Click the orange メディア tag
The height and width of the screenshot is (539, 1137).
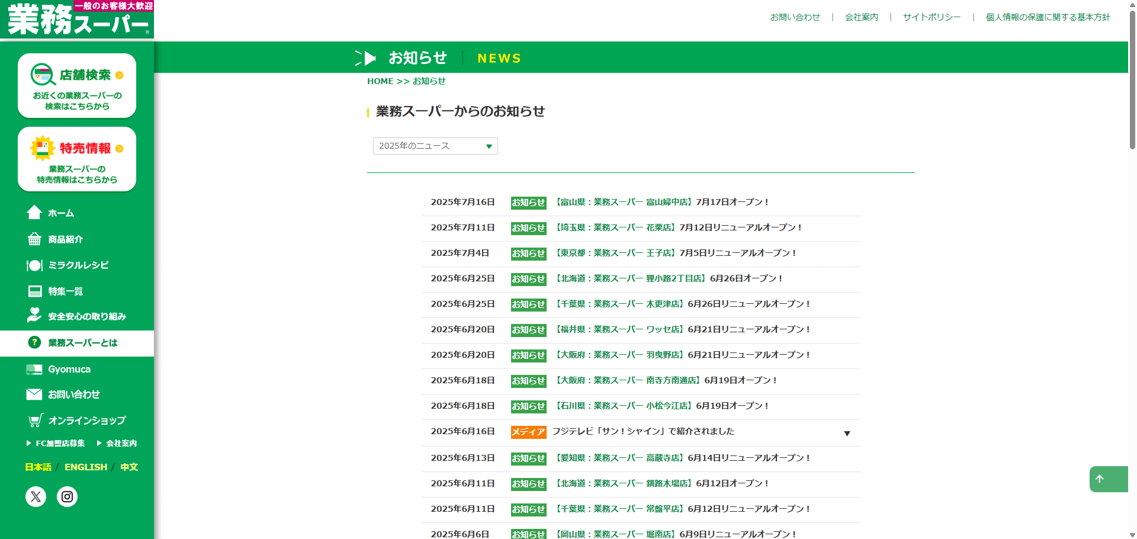point(528,432)
